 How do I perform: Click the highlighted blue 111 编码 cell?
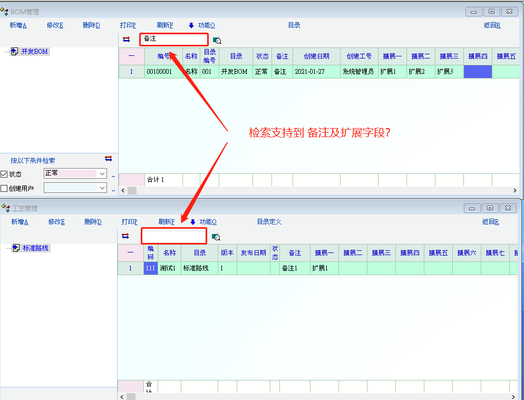tap(150, 268)
